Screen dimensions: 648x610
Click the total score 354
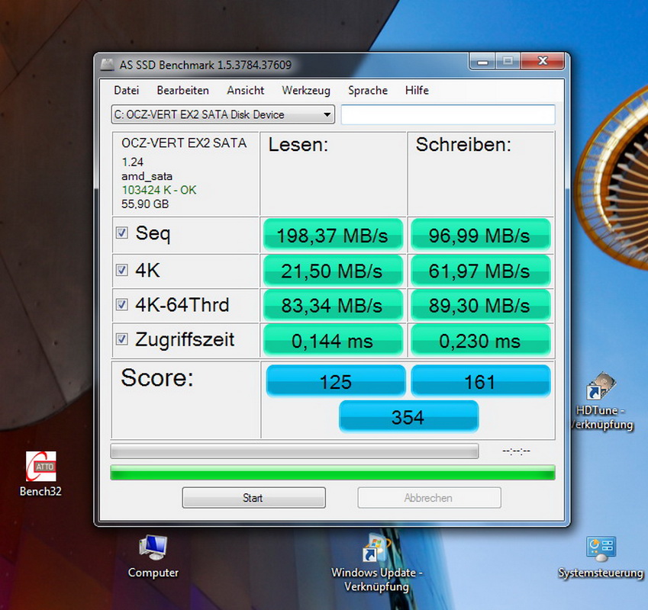click(x=408, y=417)
